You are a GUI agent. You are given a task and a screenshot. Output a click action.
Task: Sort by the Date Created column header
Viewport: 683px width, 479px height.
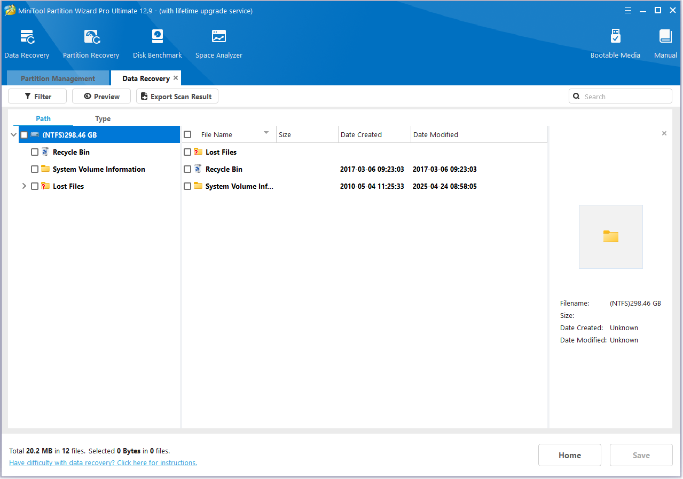374,134
